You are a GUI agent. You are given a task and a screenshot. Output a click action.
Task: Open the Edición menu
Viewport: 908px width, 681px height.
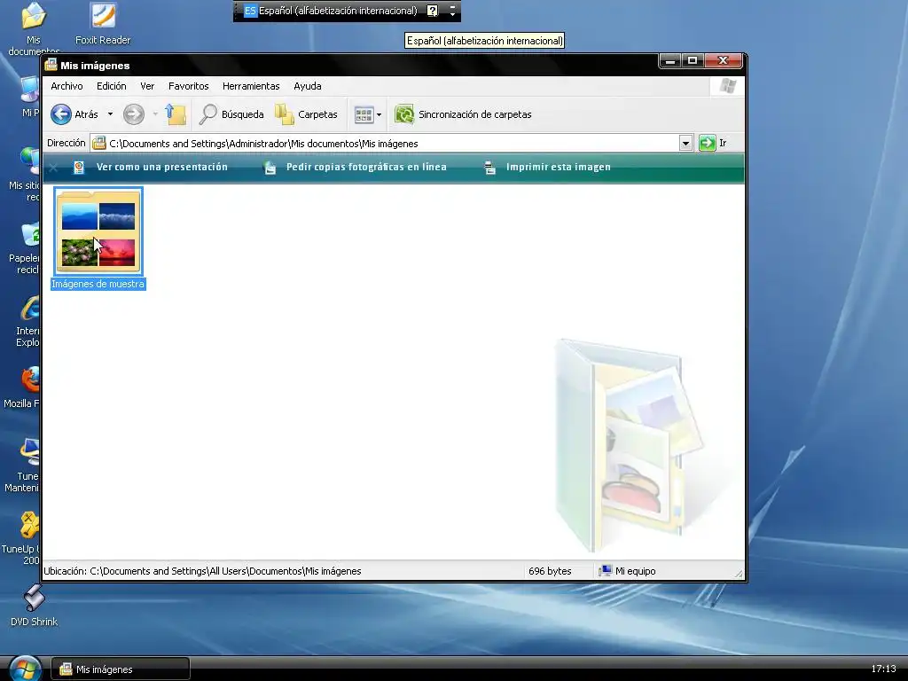coord(111,86)
